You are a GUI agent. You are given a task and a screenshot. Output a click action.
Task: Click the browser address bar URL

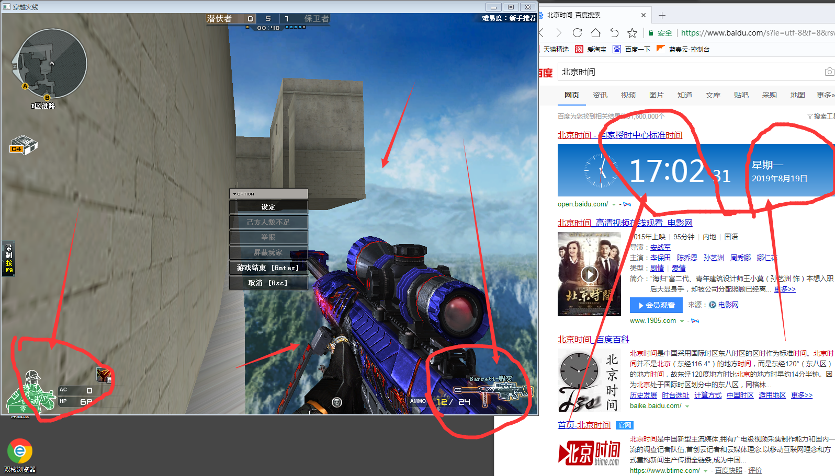[x=757, y=33]
